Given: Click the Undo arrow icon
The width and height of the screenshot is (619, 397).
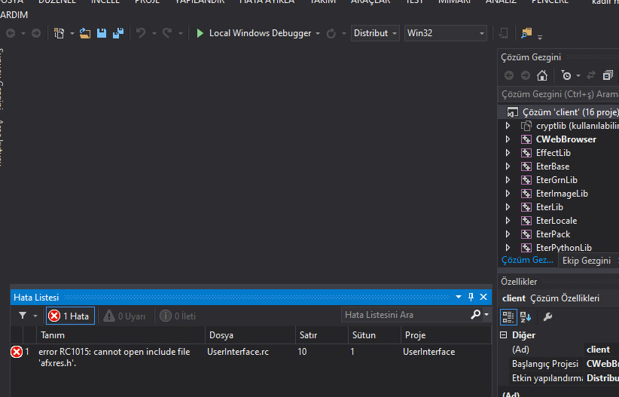Looking at the screenshot, I should 141,34.
